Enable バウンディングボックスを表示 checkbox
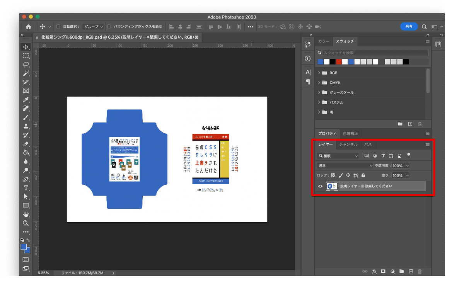The image size is (464, 301). 109,27
